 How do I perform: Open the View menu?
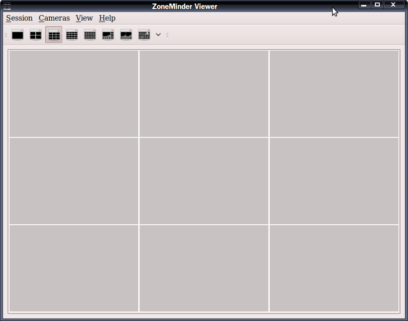84,18
